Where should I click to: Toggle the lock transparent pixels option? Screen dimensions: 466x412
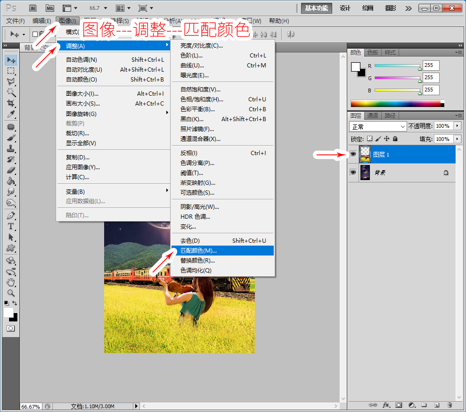(x=370, y=139)
